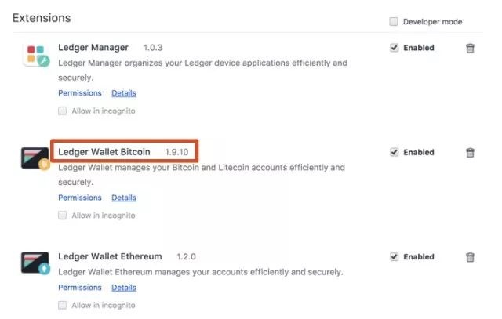Click the Ledger Wallet Ethereum extension icon

(x=36, y=263)
